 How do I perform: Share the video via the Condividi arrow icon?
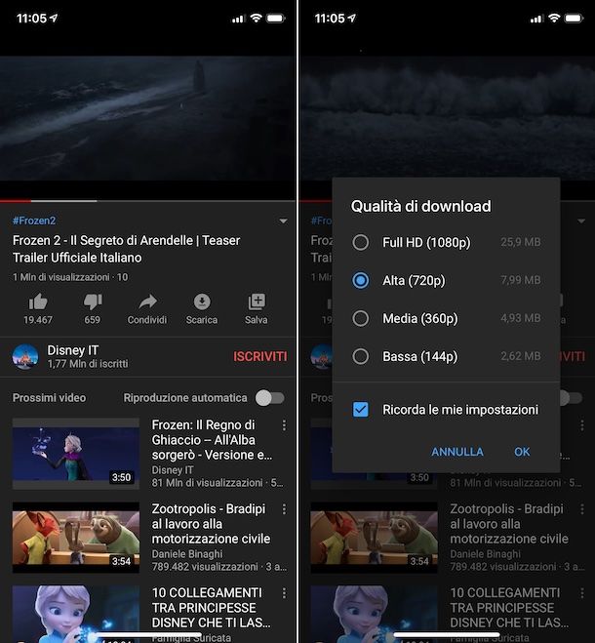(x=147, y=302)
